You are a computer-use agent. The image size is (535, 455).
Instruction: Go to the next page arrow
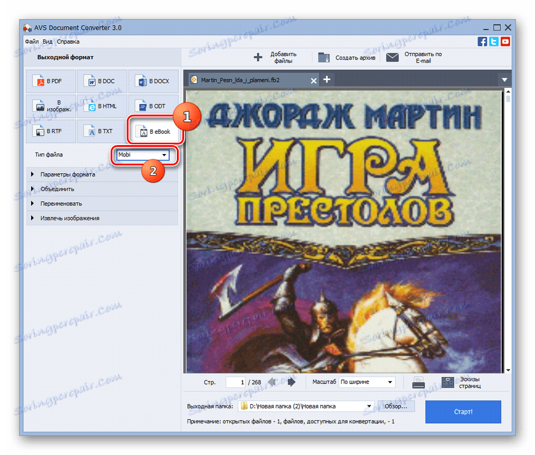coord(291,382)
